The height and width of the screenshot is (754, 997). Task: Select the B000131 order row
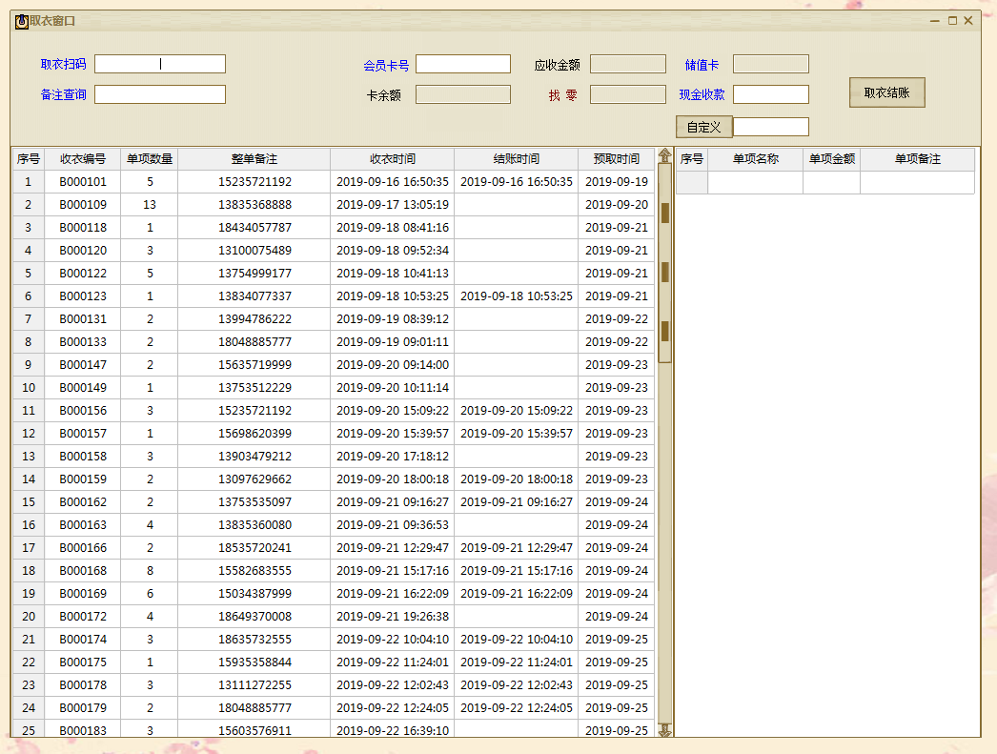tap(334, 319)
